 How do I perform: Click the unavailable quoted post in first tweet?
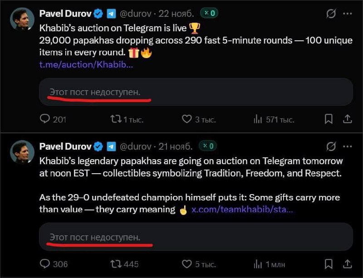195,92
